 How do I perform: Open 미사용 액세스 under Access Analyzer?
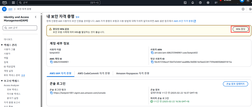pos(14,94)
